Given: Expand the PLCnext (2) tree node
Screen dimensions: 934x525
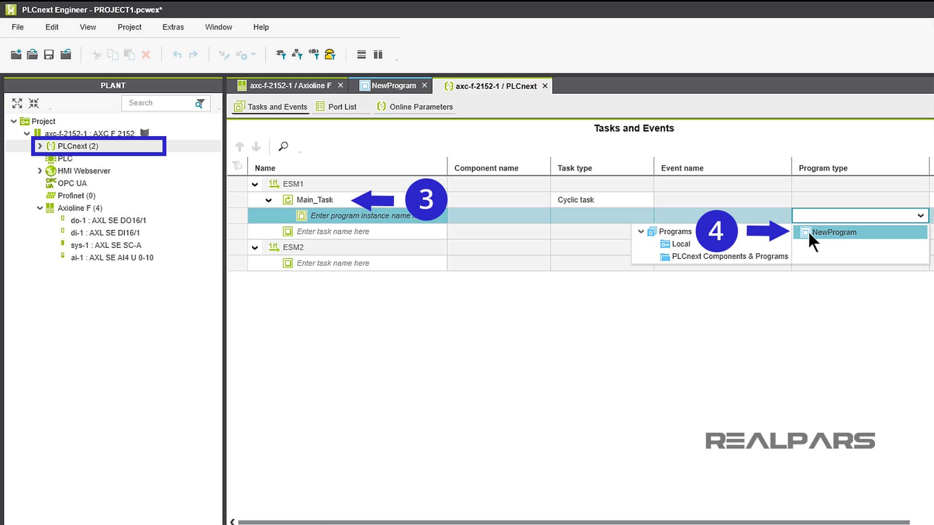Looking at the screenshot, I should (x=40, y=146).
